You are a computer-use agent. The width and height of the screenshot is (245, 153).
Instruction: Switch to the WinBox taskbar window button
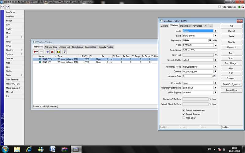[x=76, y=149]
